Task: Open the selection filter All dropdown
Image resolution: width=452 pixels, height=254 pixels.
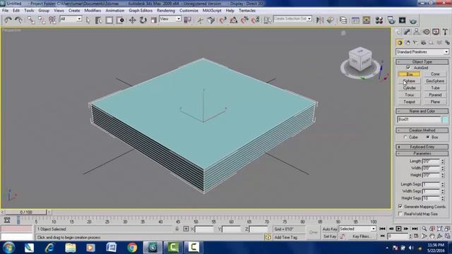Action: (71, 19)
